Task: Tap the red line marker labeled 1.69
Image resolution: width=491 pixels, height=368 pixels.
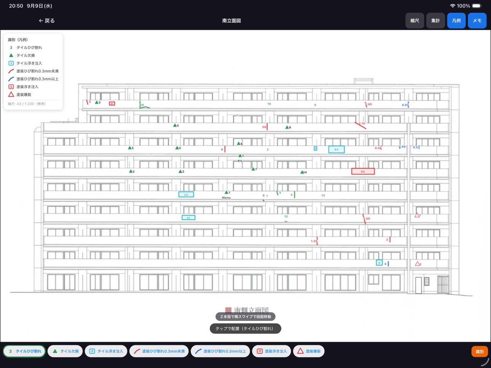Action: click(x=365, y=219)
